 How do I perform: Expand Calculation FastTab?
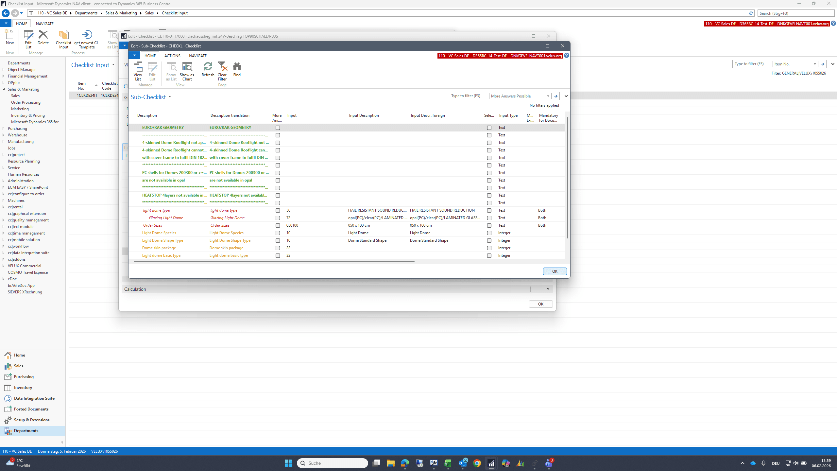[x=548, y=289]
